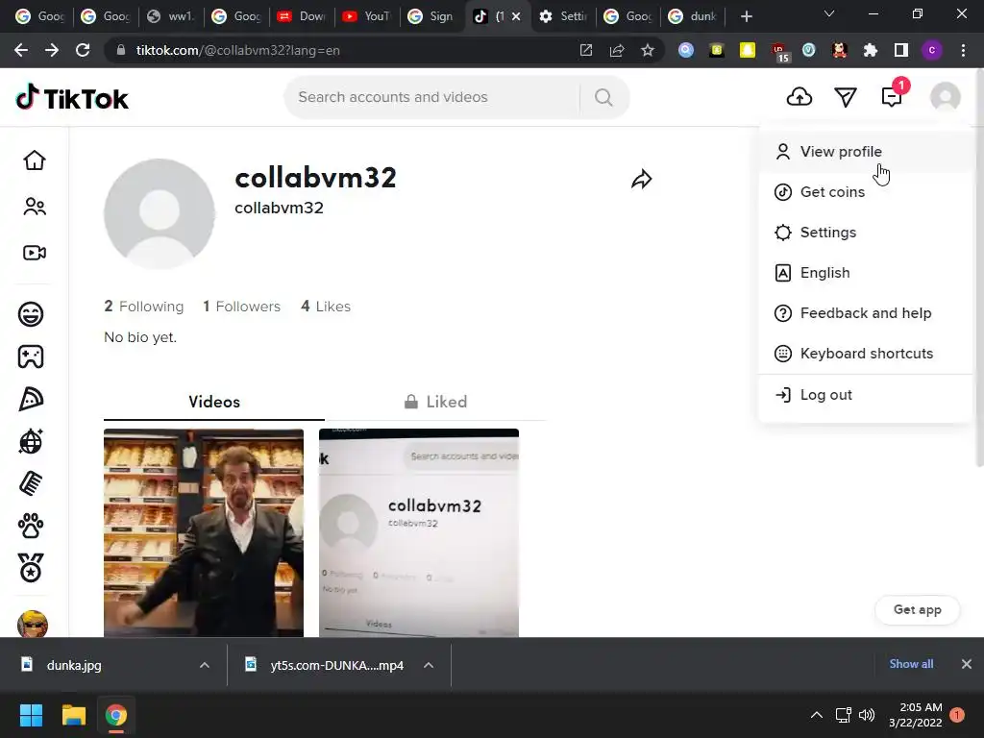Click the 4 Likes count
984x738 pixels.
(326, 307)
